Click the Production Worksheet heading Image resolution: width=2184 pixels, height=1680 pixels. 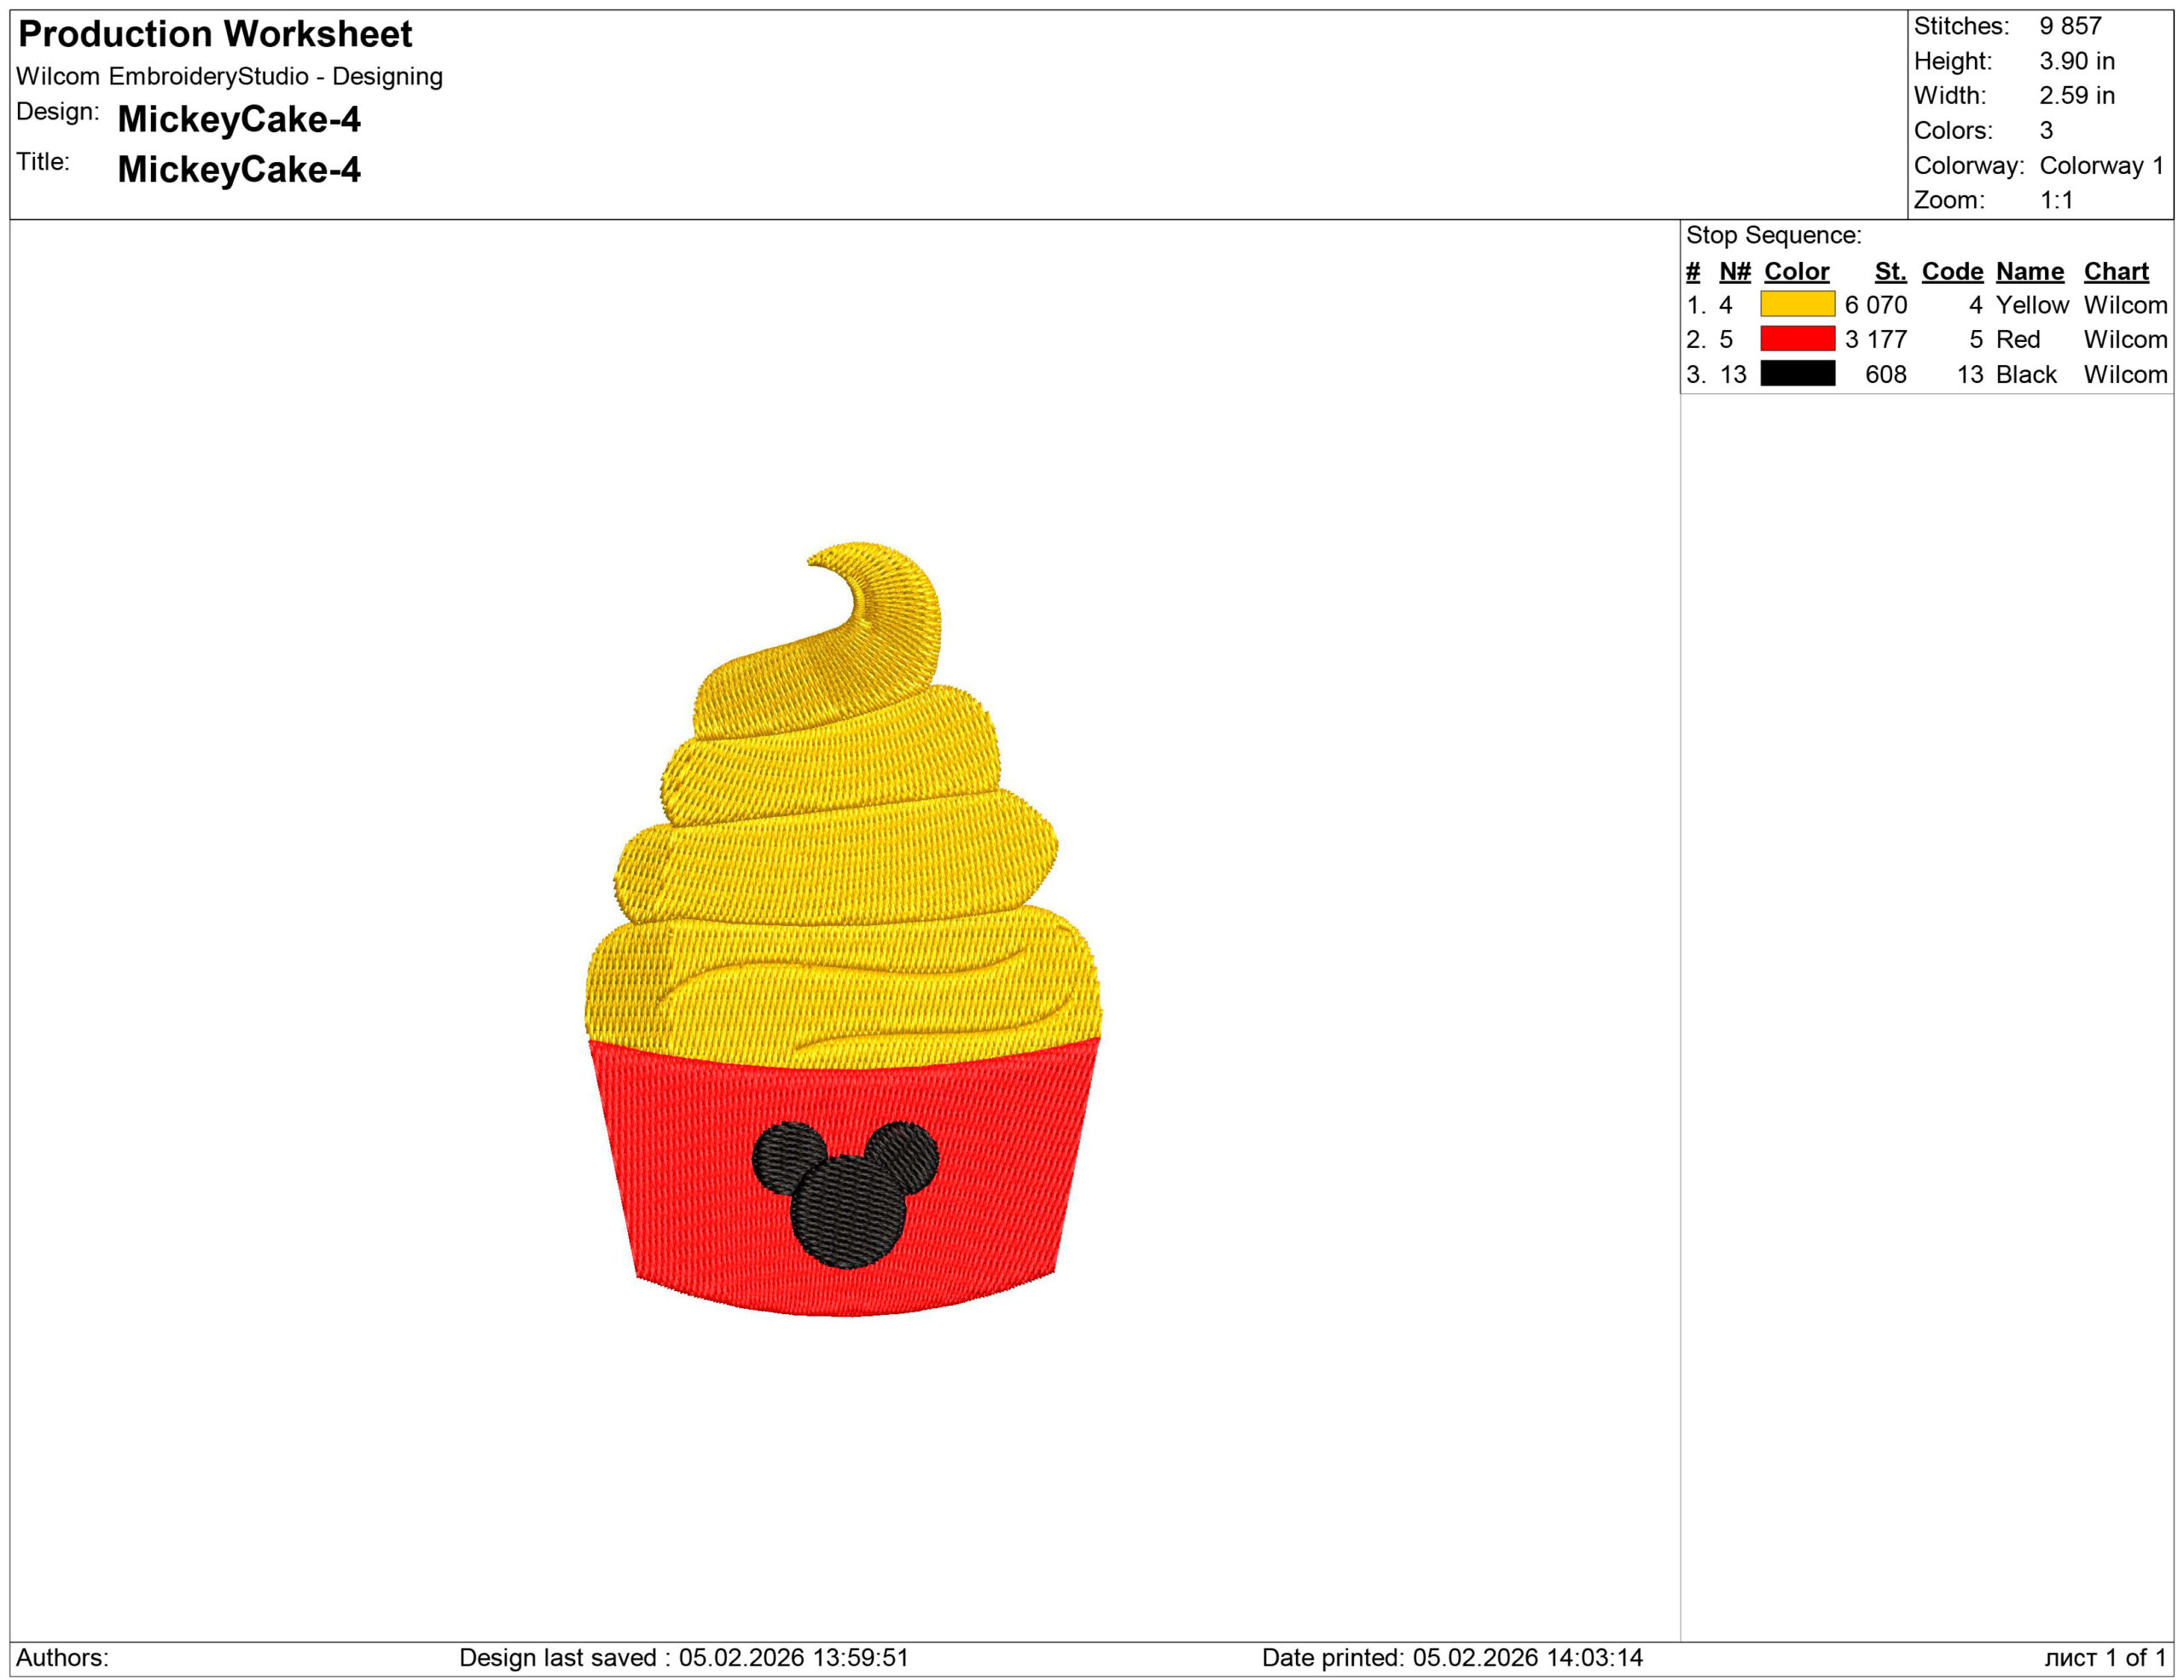[215, 34]
